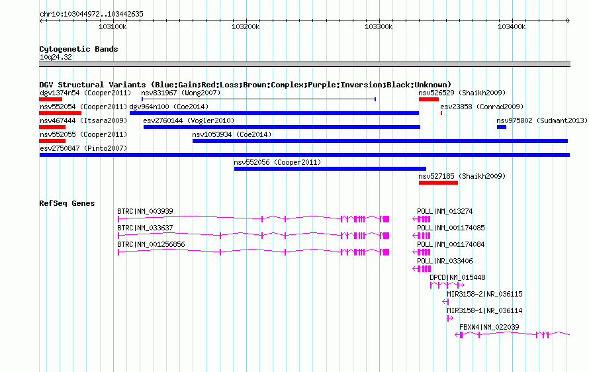Image resolution: width=589 pixels, height=372 pixels.
Task: Click the 103200k ruler label
Action: 246,26
